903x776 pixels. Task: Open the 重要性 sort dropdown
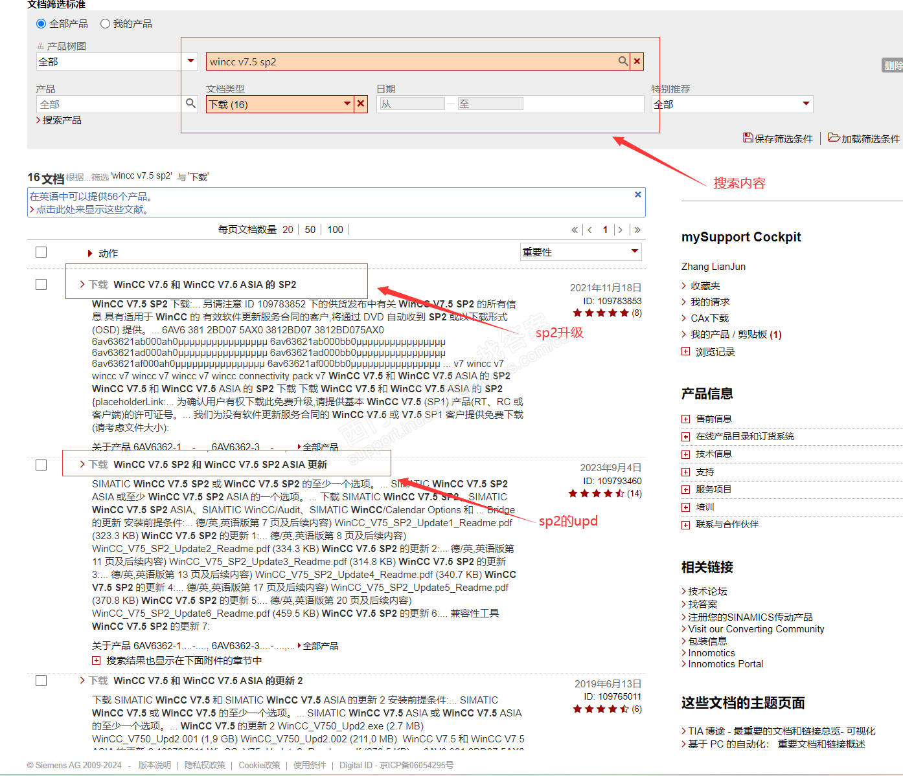(x=581, y=252)
